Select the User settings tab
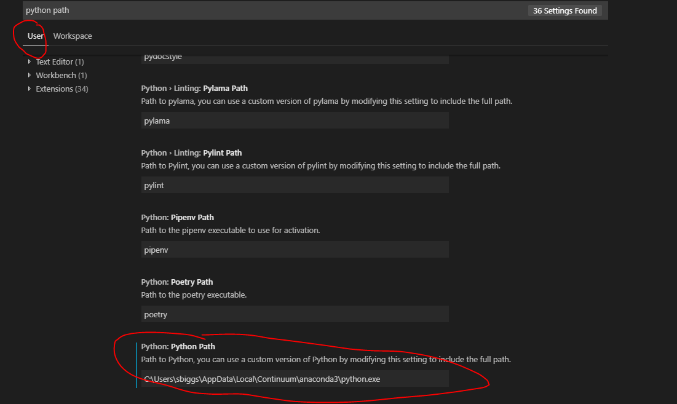Image resolution: width=677 pixels, height=404 pixels. coord(34,36)
